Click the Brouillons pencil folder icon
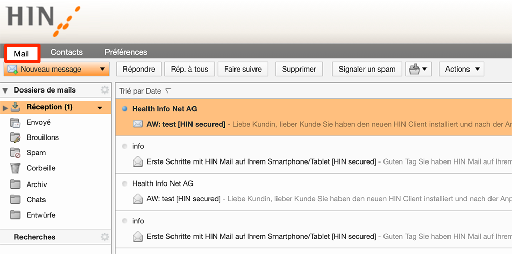 [15, 137]
